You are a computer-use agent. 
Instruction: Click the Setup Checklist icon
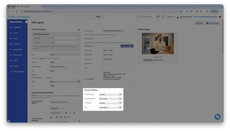[11, 72]
